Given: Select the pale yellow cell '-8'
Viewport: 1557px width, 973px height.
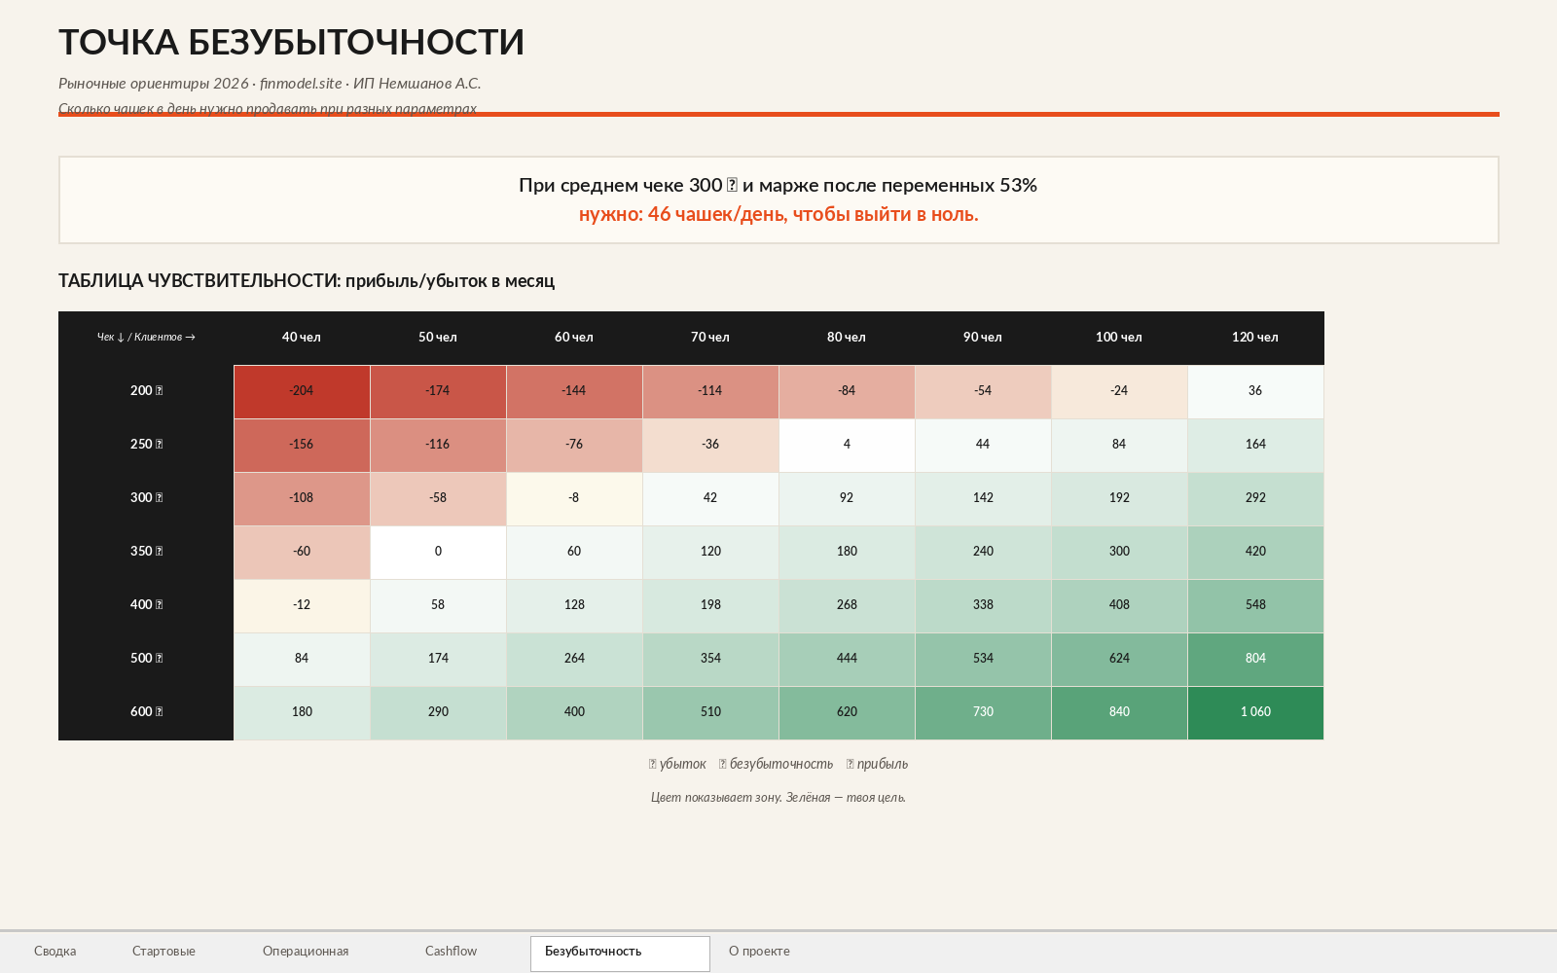Looking at the screenshot, I should point(574,498).
